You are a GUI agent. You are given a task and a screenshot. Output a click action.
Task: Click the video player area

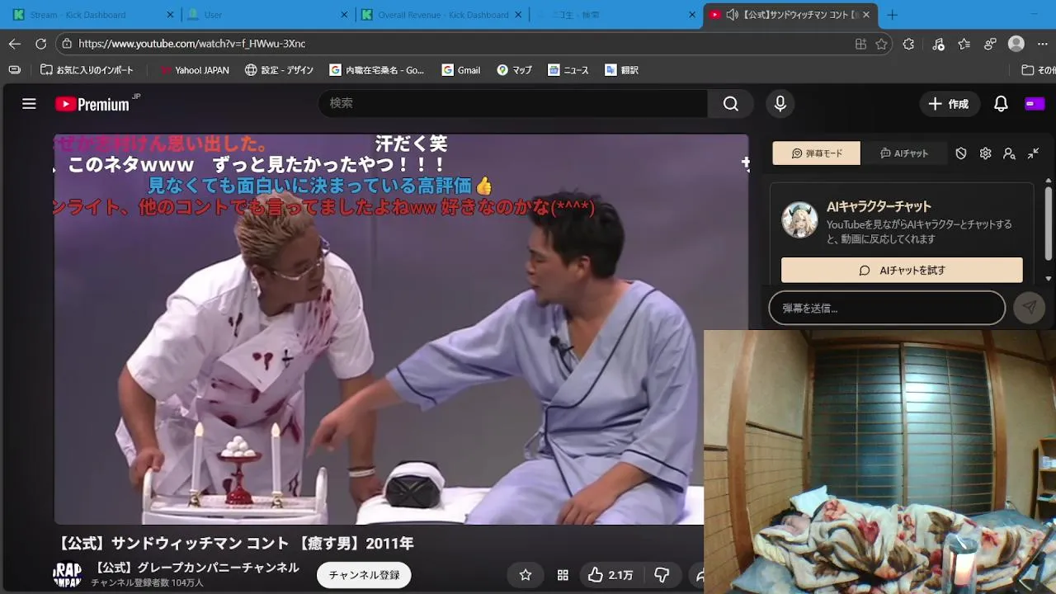[x=401, y=329]
